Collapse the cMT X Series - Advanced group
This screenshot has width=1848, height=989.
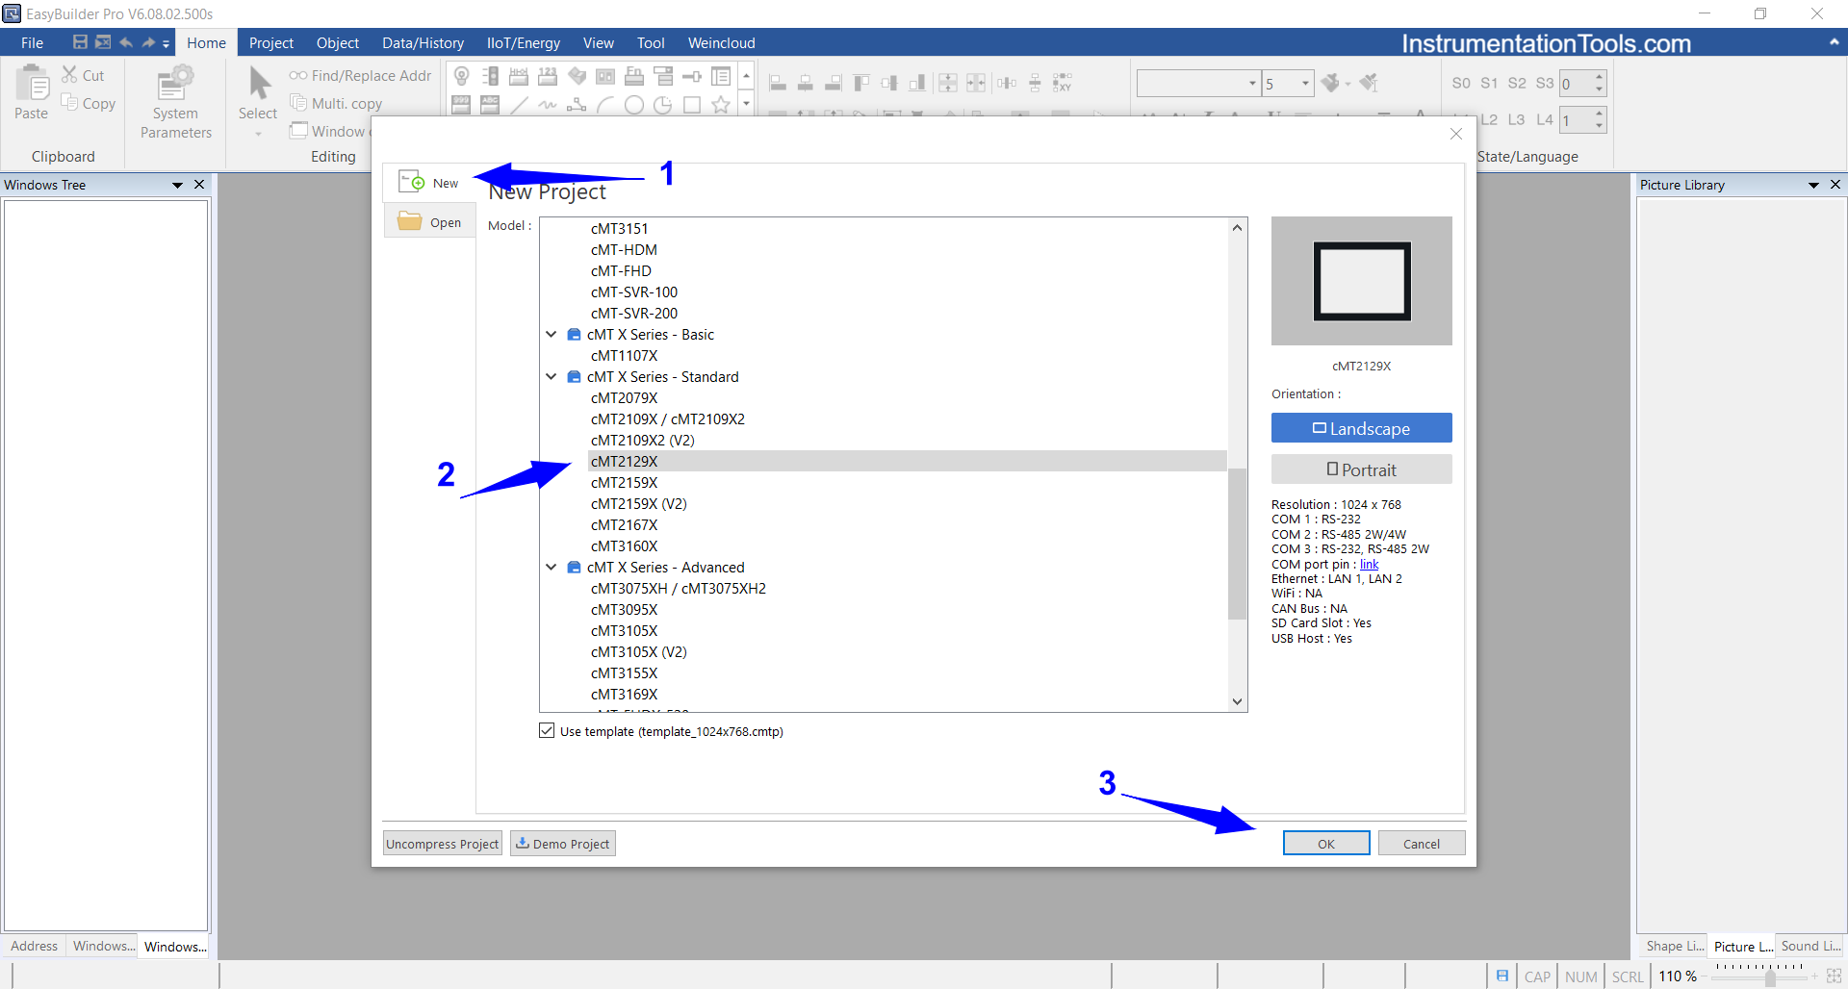point(552,568)
